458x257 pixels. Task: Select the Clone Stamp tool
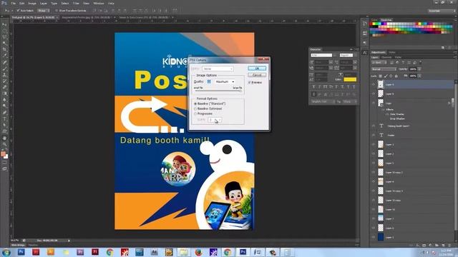pyautogui.click(x=4, y=74)
